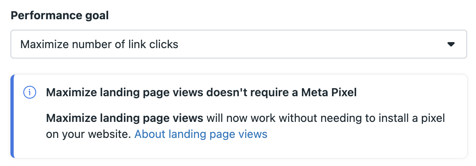Open the Performance goal dropdown
This screenshot has width=476, height=166.
coord(239,44)
